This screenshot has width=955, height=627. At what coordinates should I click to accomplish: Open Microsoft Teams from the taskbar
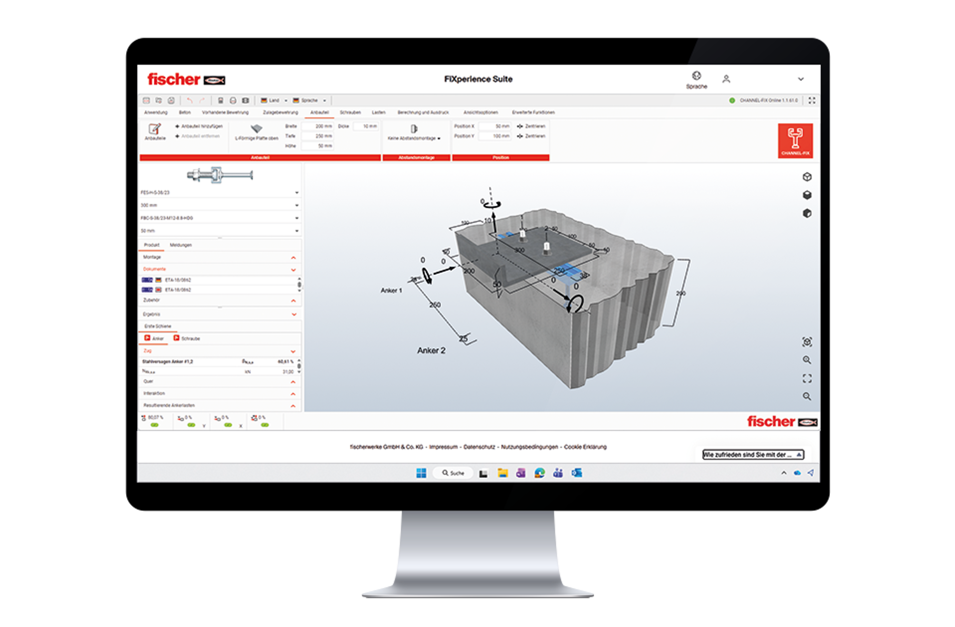(x=558, y=473)
